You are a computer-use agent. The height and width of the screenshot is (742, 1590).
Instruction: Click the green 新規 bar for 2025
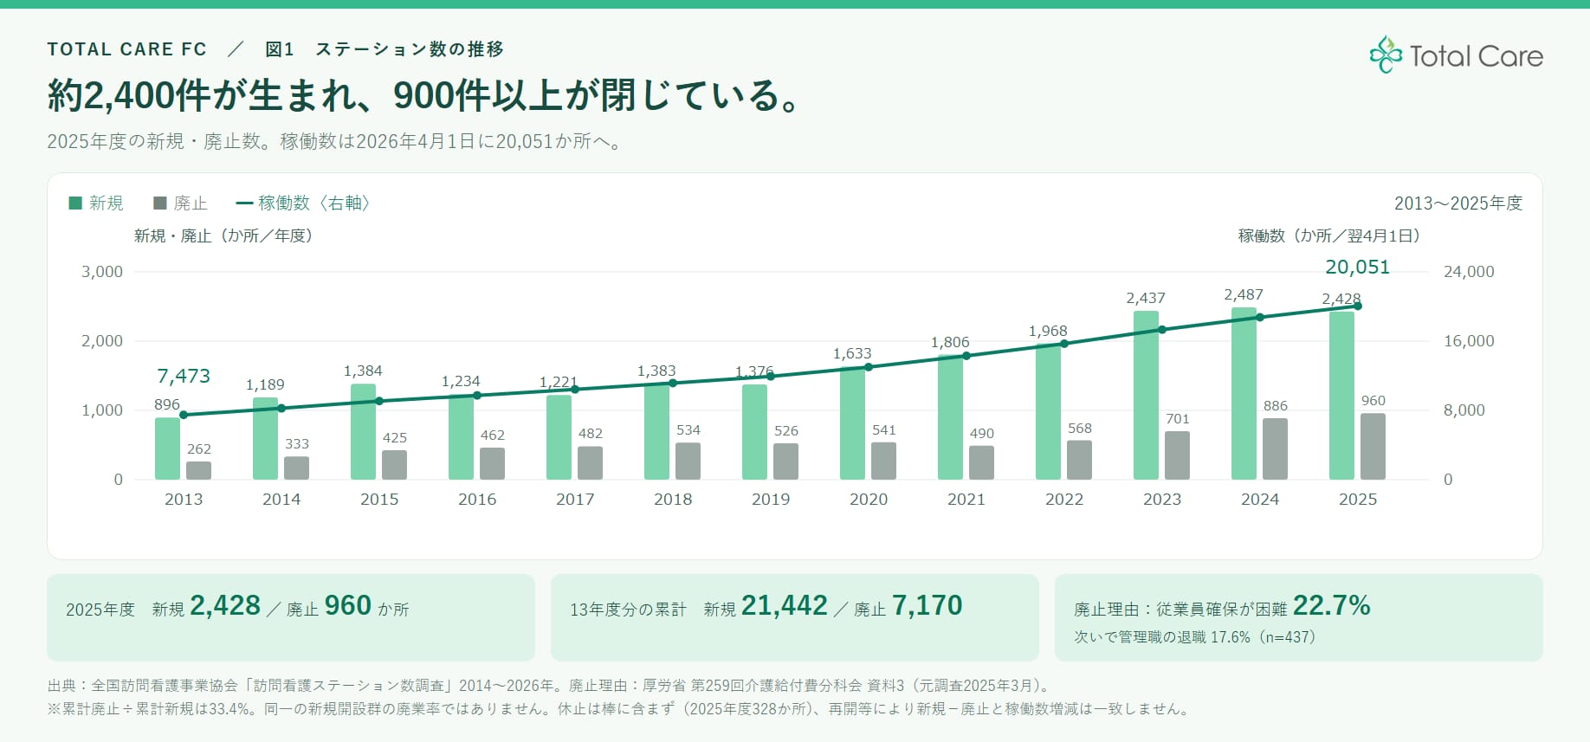[1341, 396]
